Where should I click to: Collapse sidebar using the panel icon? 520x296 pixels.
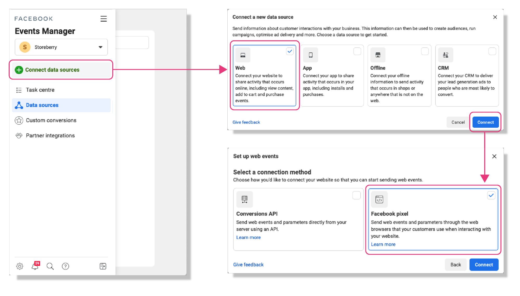[x=103, y=266]
